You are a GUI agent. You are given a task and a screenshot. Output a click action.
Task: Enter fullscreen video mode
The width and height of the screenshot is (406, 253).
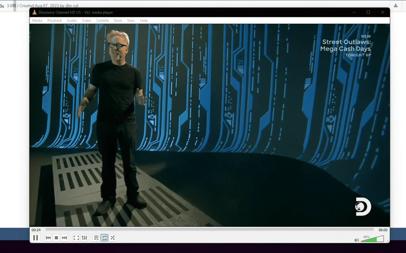coord(76,238)
